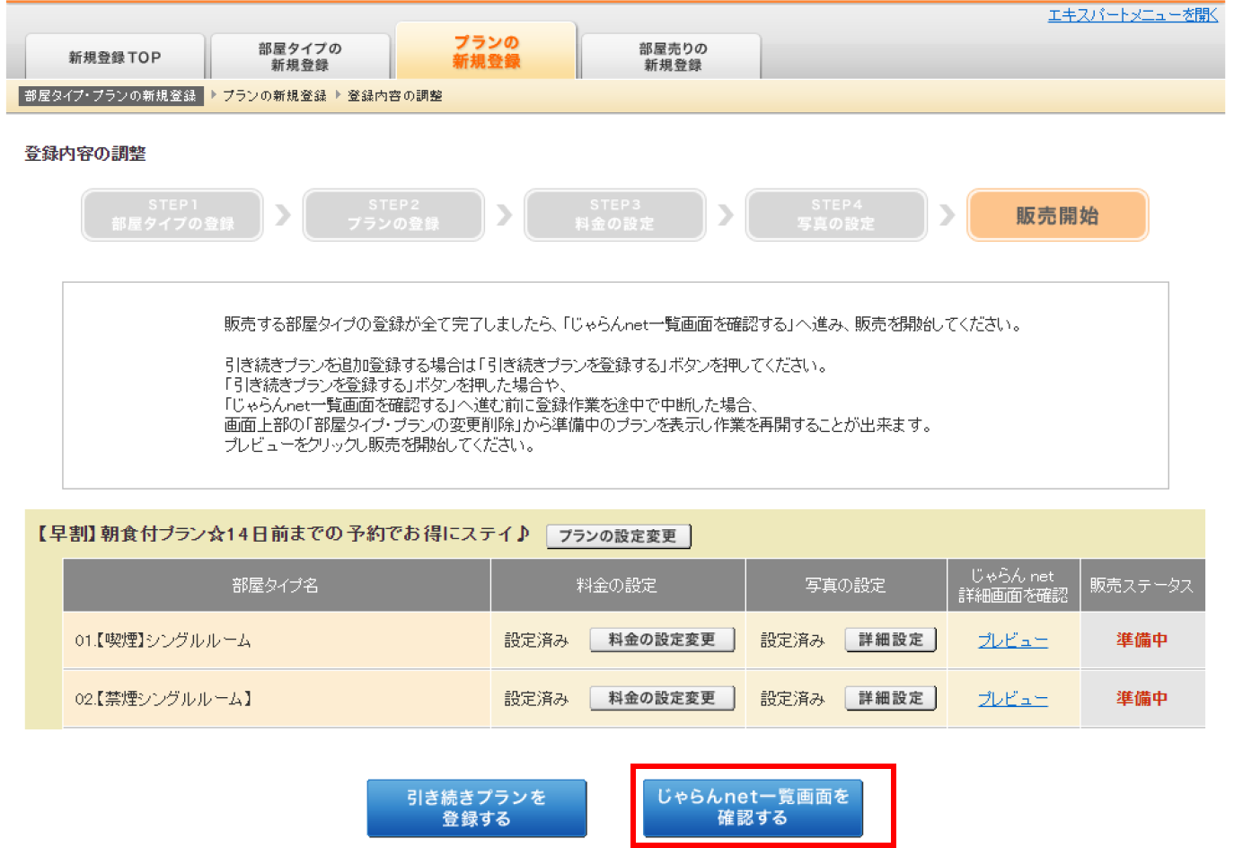This screenshot has width=1234, height=848.
Task: Click STEP4 写真の設定 step
Action: [836, 215]
